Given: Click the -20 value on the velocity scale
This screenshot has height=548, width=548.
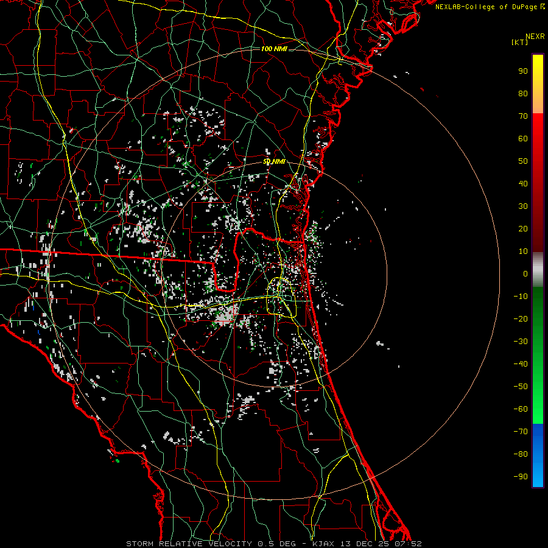Looking at the screenshot, I should (x=521, y=318).
